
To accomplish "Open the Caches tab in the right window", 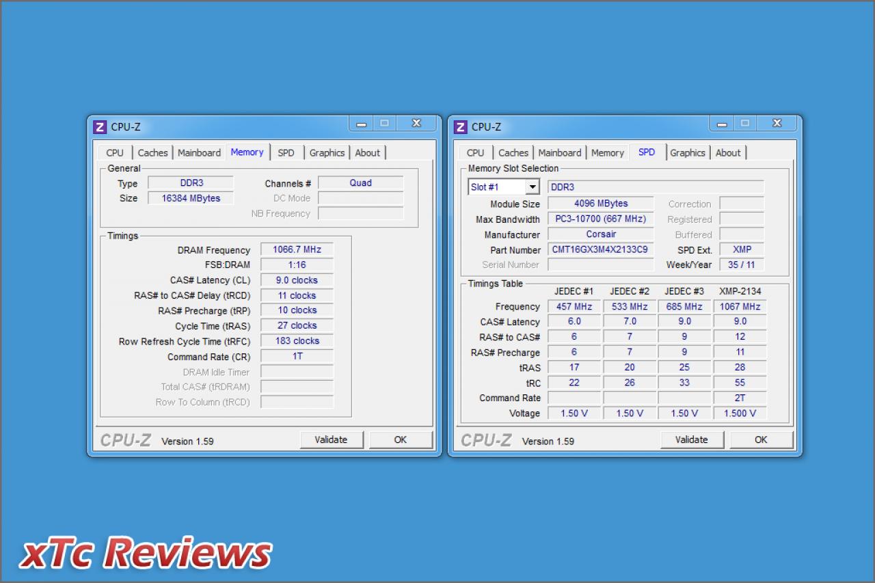I will pyautogui.click(x=513, y=152).
